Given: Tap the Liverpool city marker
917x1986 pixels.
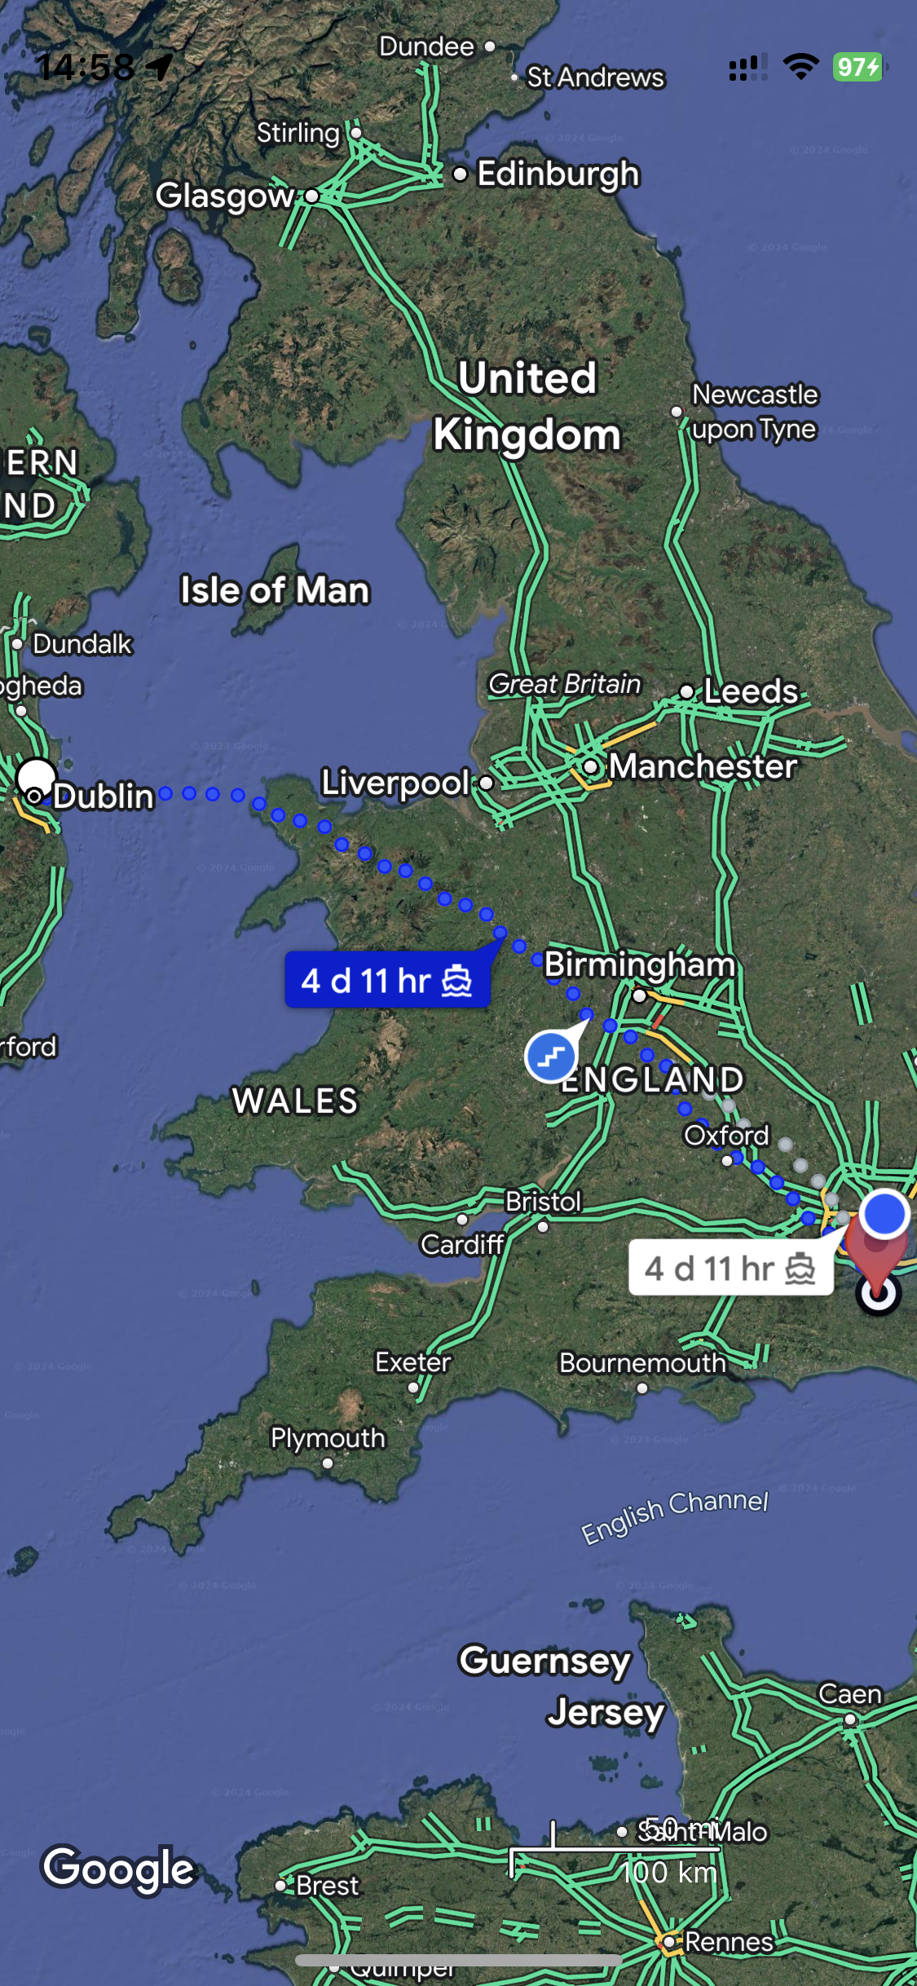Looking at the screenshot, I should click(486, 783).
